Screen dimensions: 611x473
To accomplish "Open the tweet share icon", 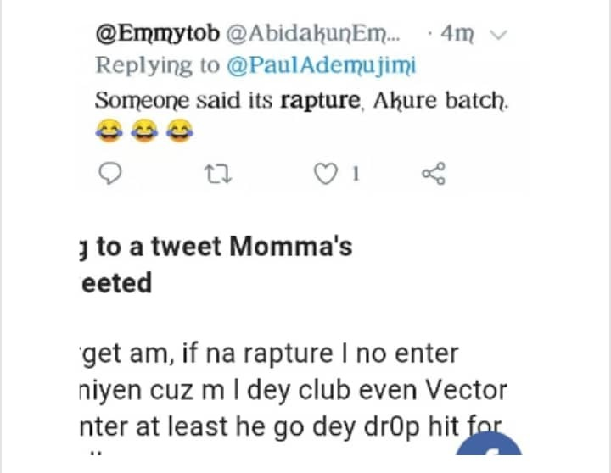I will 433,175.
